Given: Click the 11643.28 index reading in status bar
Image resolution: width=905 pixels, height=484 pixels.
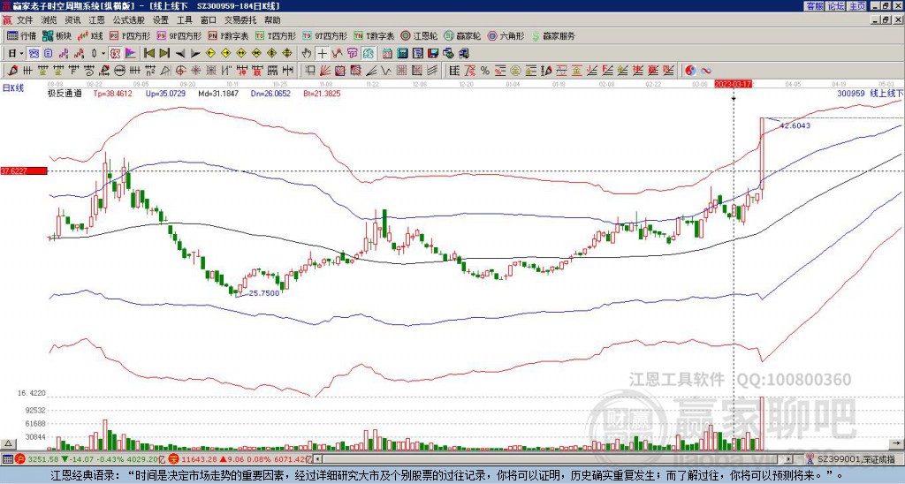Looking at the screenshot, I should point(199,459).
